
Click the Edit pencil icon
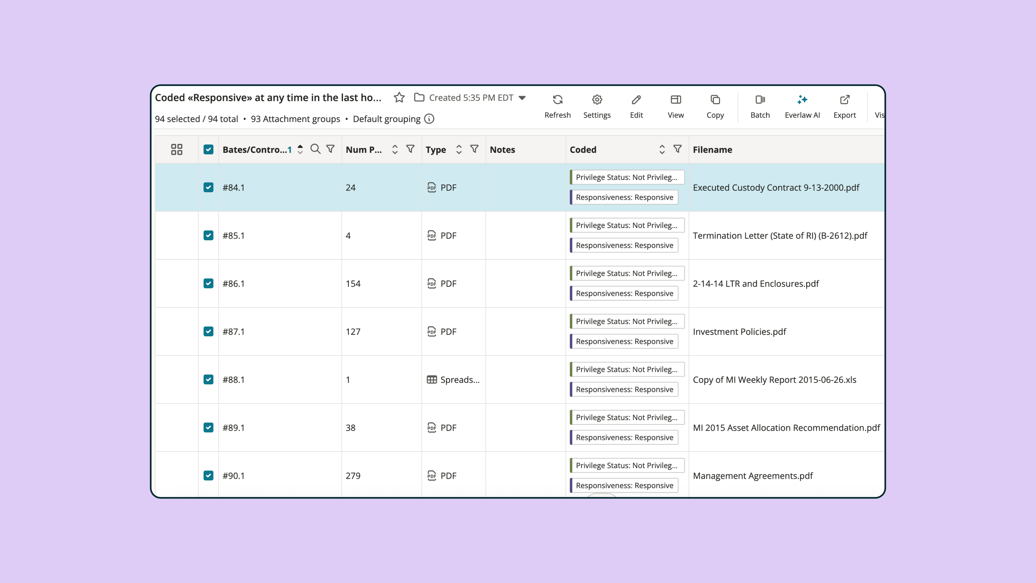(636, 99)
